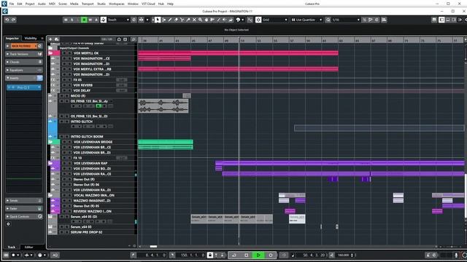Open the MIDI menu
467x262 pixels.
click(52, 4)
